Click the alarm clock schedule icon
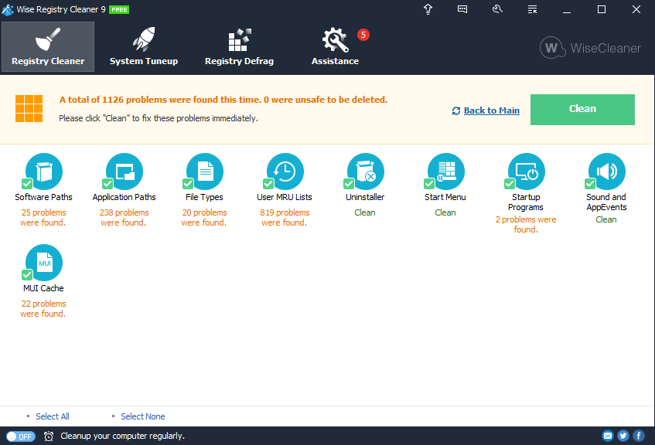This screenshot has width=655, height=445. [49, 437]
